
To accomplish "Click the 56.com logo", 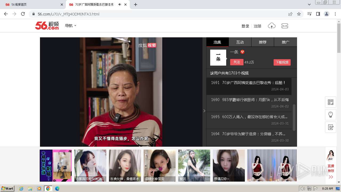I will point(47,26).
